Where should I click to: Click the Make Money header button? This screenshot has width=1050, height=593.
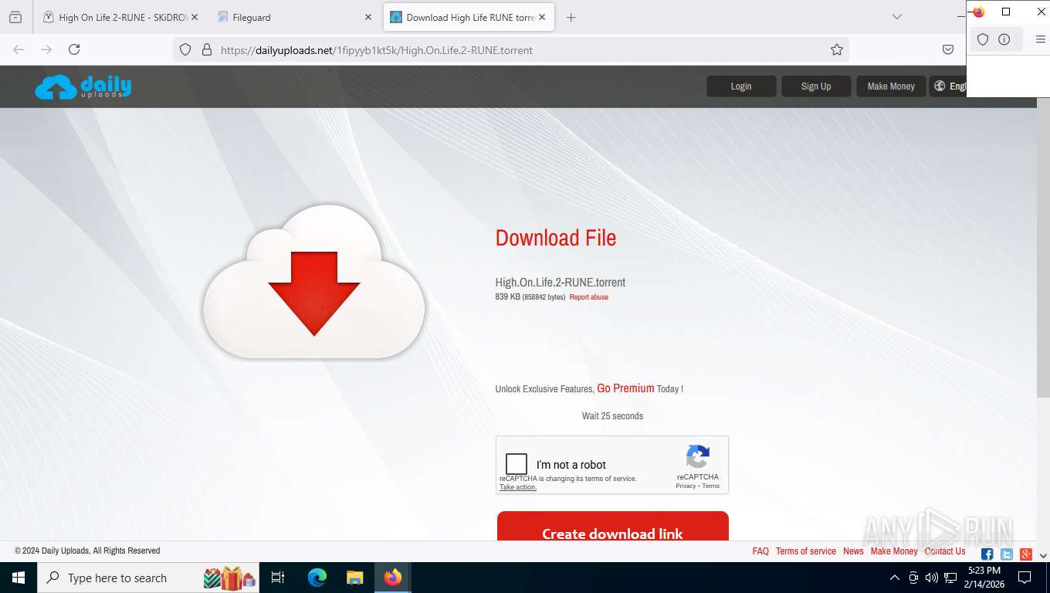tap(891, 86)
